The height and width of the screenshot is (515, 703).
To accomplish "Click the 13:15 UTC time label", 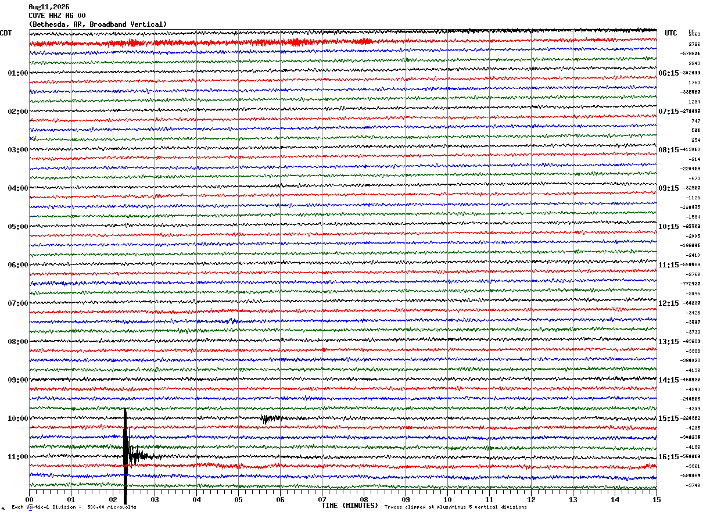I will (669, 342).
